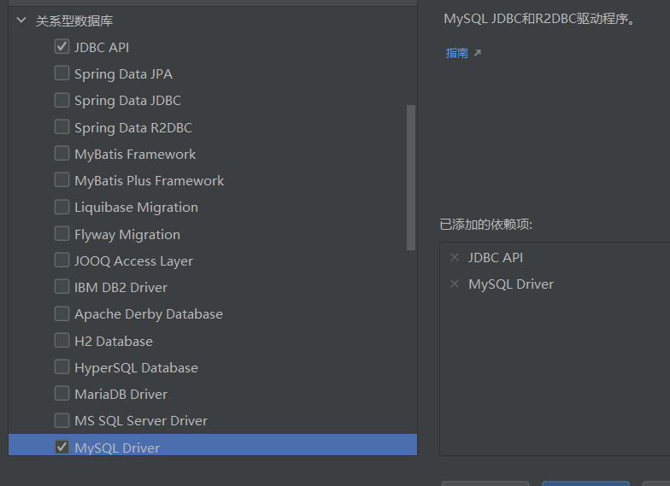The width and height of the screenshot is (670, 486).
Task: Click the external arrow icon beside 指南
Action: coord(478,53)
